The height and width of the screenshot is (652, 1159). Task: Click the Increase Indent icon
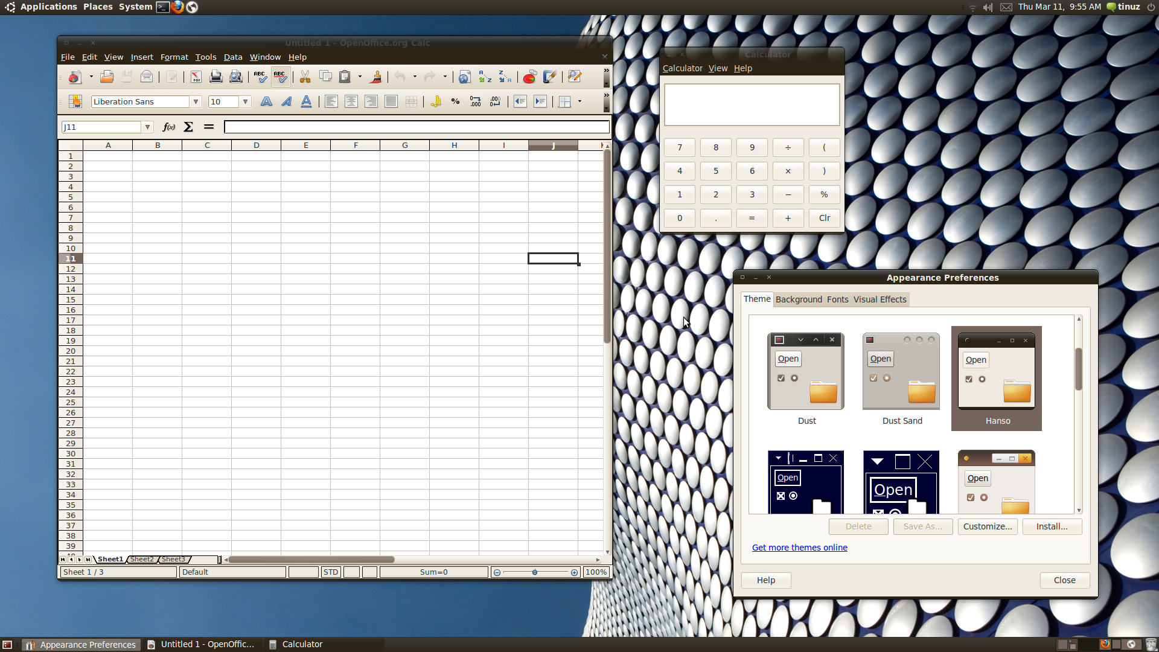[x=540, y=101]
